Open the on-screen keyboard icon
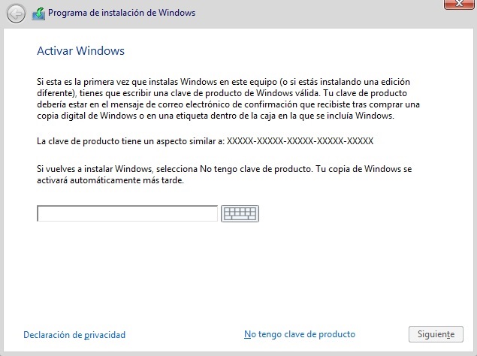Viewport: 477px width, 356px height. coord(240,213)
